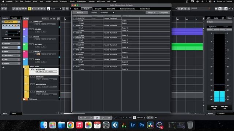Click Output 1 device port of MAIN OUT
The image size is (234, 131).
(x=131, y=21)
